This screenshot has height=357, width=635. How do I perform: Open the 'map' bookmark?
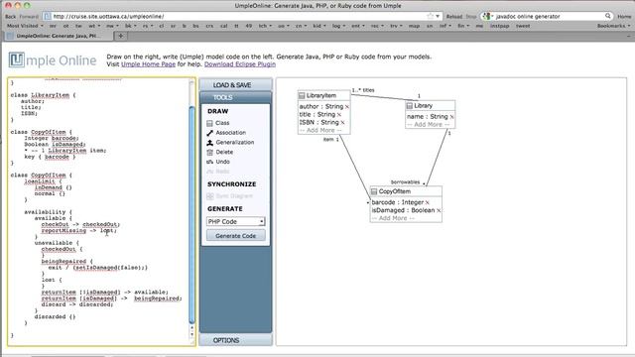click(x=414, y=26)
